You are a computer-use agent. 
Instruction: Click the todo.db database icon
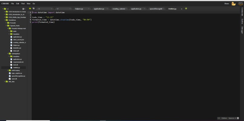pos(11,65)
